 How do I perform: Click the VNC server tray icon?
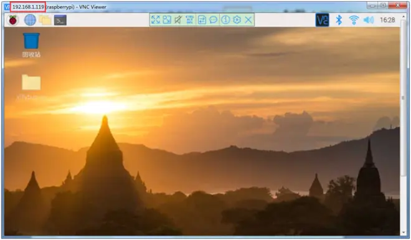pyautogui.click(x=323, y=20)
